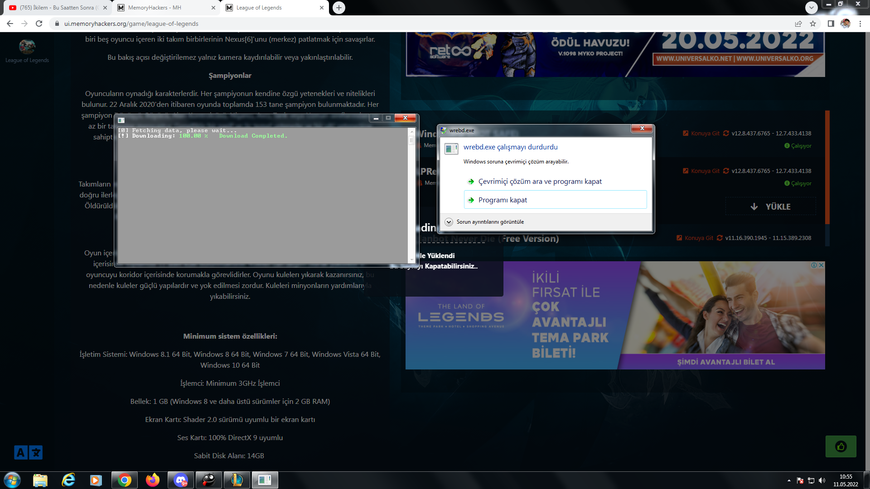Image resolution: width=870 pixels, height=489 pixels.
Task: Switch to the YouTube İkilem tab
Action: tap(57, 8)
